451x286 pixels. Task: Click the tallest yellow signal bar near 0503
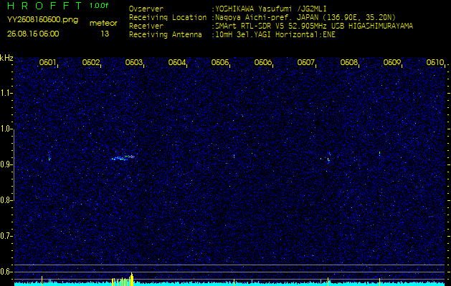pos(132,279)
